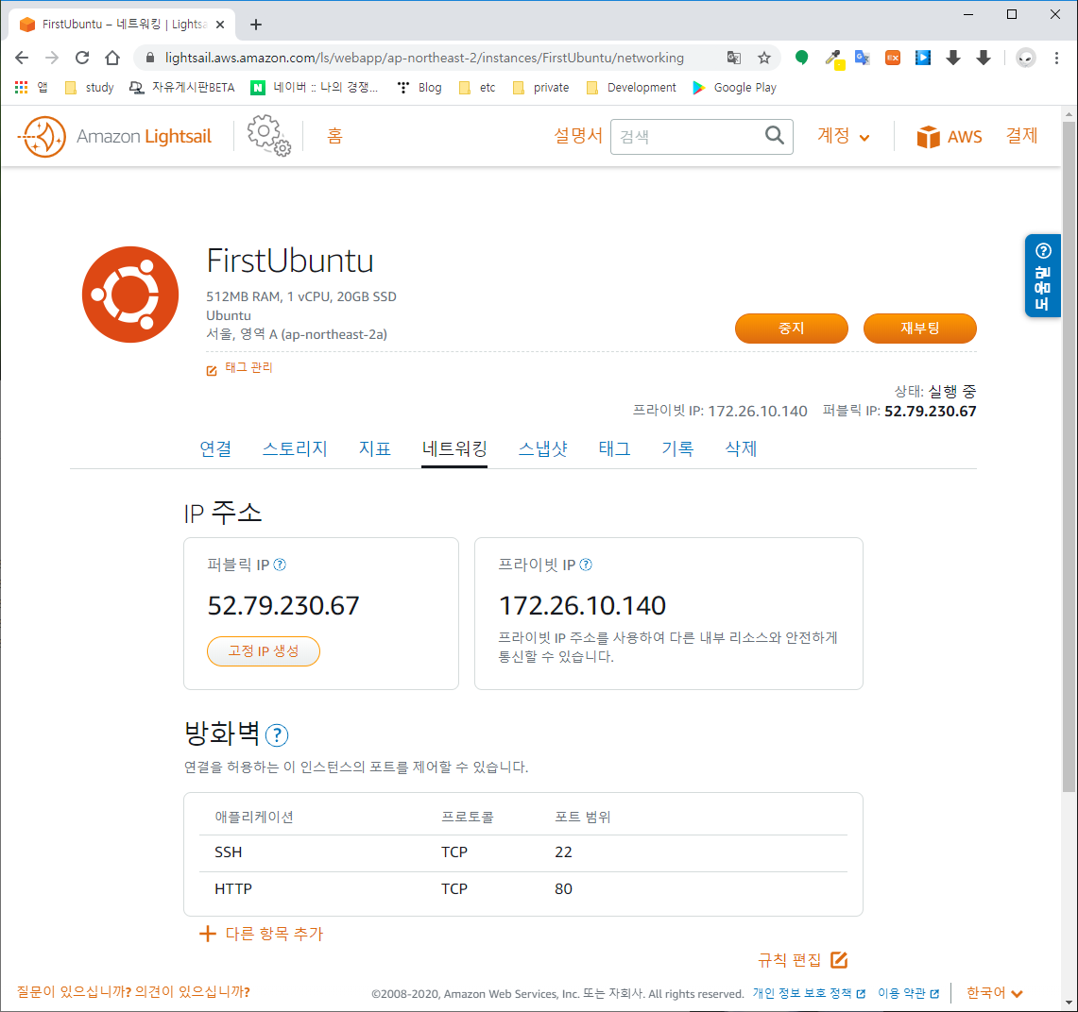The height and width of the screenshot is (1012, 1078).
Task: Switch to the 지표 tab
Action: [375, 448]
